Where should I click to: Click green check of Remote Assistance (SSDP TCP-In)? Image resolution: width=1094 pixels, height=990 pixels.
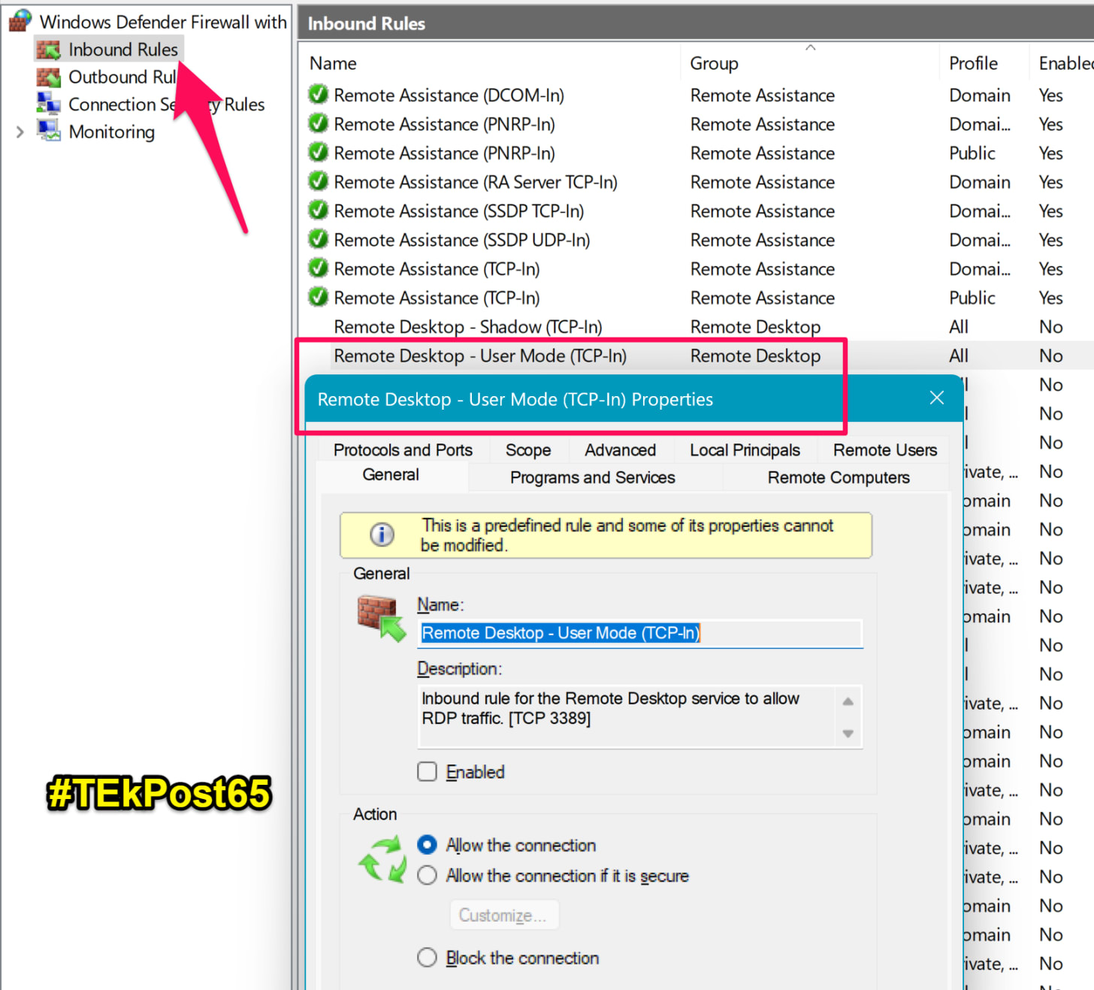pyautogui.click(x=319, y=210)
